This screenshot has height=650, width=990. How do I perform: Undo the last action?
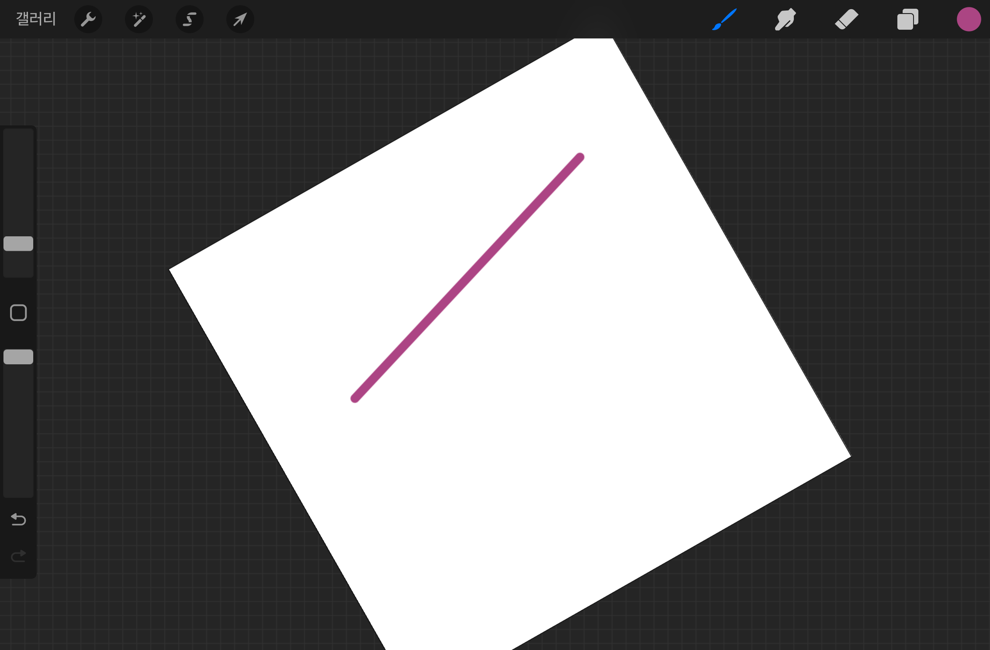click(18, 519)
